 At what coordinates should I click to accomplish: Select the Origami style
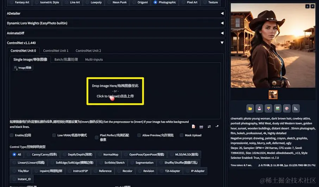(x=140, y=2)
